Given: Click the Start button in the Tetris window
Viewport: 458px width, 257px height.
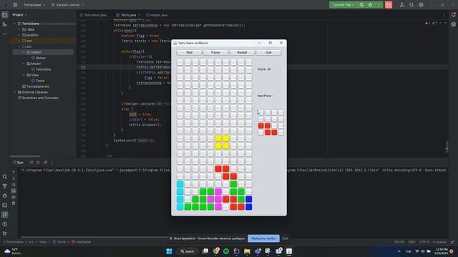Looking at the screenshot, I should [189, 52].
